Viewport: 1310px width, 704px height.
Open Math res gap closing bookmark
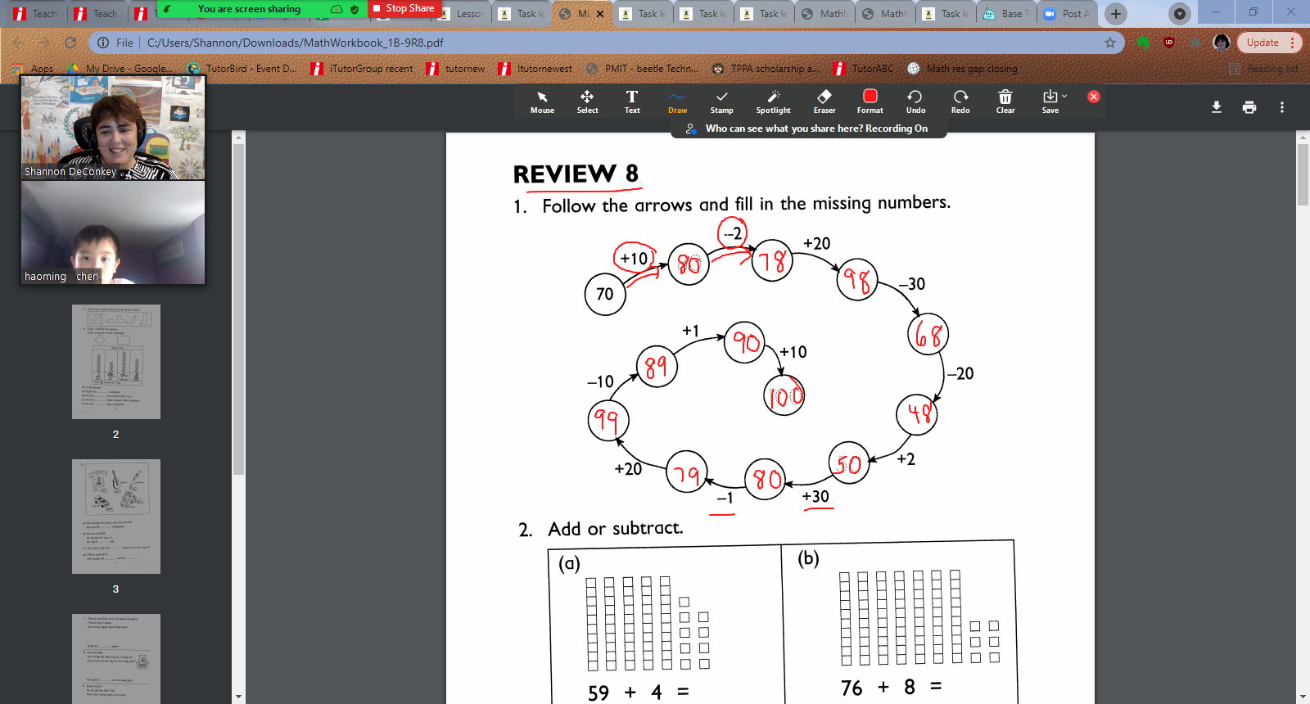(x=962, y=69)
